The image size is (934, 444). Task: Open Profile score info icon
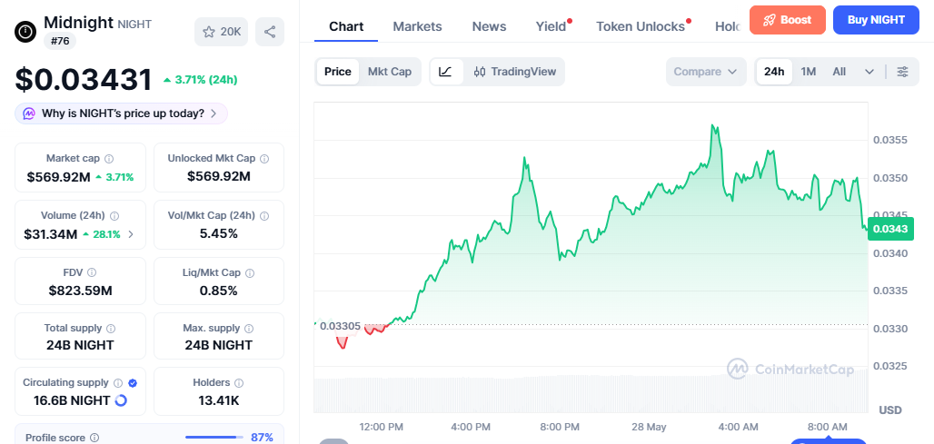click(x=94, y=438)
